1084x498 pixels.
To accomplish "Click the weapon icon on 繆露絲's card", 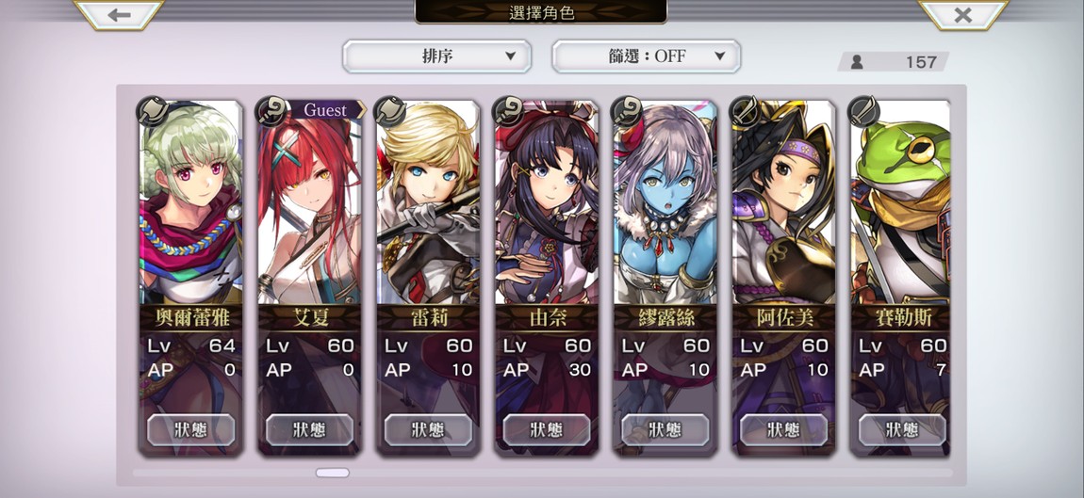I will 626,110.
